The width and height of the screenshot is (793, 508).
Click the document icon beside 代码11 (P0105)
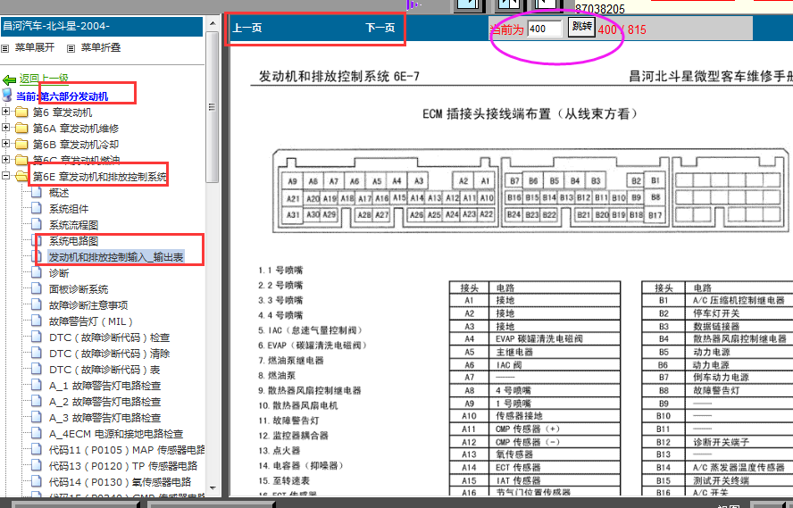click(x=37, y=449)
